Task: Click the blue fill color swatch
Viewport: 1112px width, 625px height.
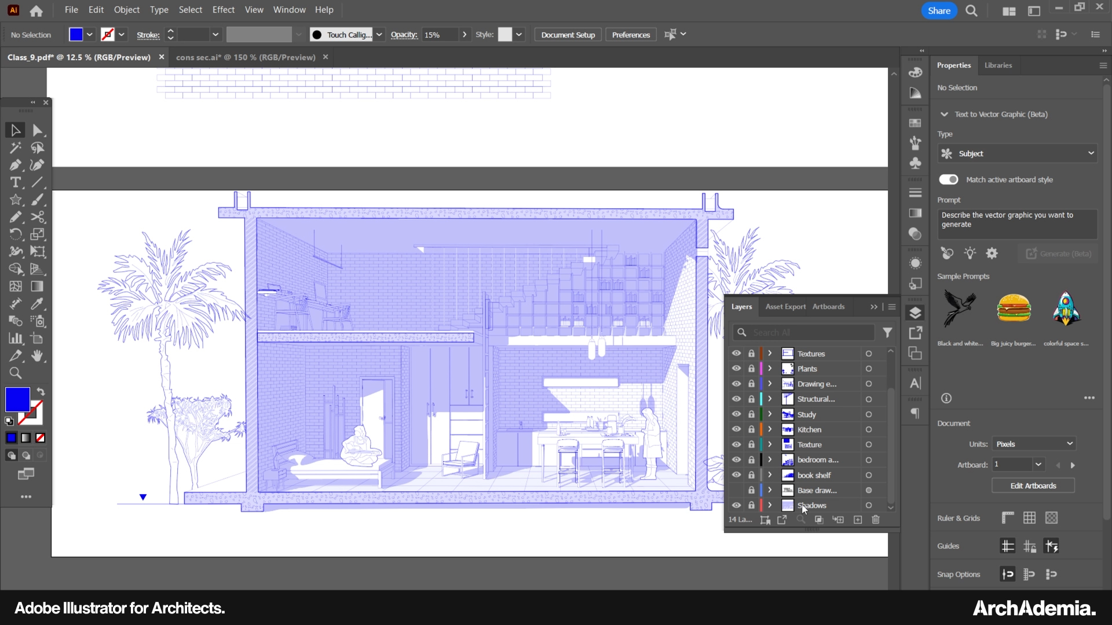Action: pos(17,399)
